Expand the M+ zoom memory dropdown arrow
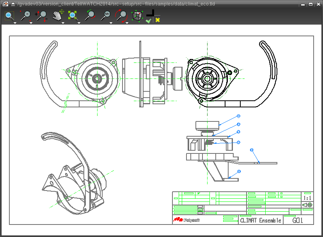This screenshot has width=323, height=237. (x=111, y=23)
